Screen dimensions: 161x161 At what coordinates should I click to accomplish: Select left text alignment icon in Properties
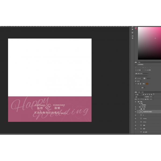point(136,84)
